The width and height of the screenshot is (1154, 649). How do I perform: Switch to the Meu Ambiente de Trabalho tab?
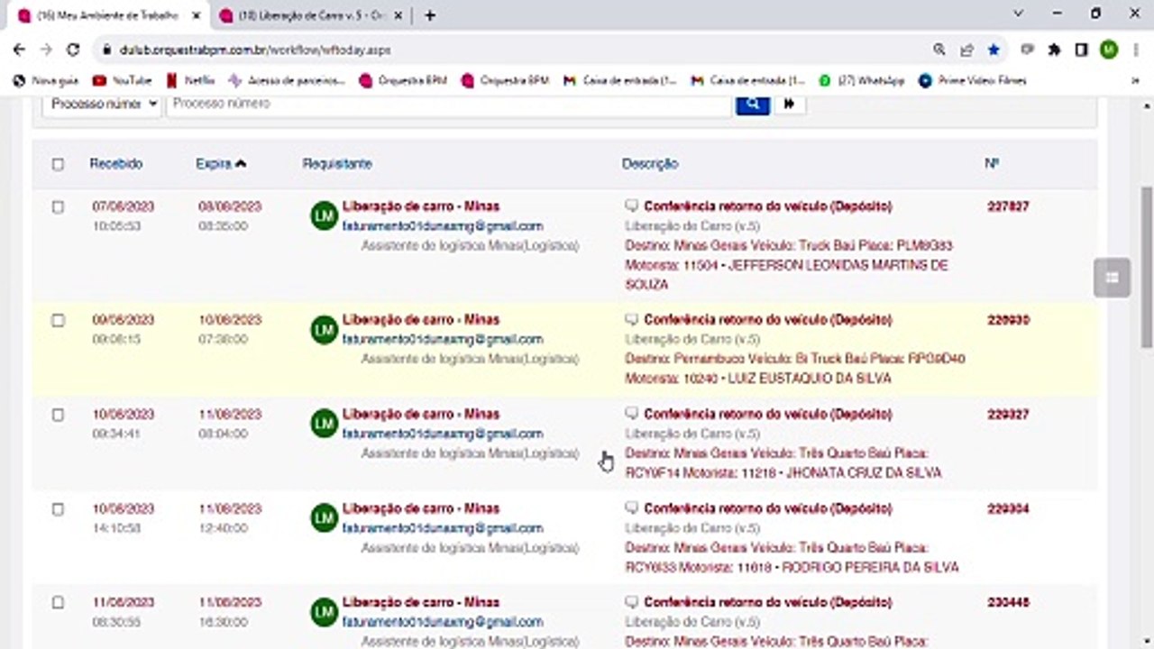tap(106, 16)
